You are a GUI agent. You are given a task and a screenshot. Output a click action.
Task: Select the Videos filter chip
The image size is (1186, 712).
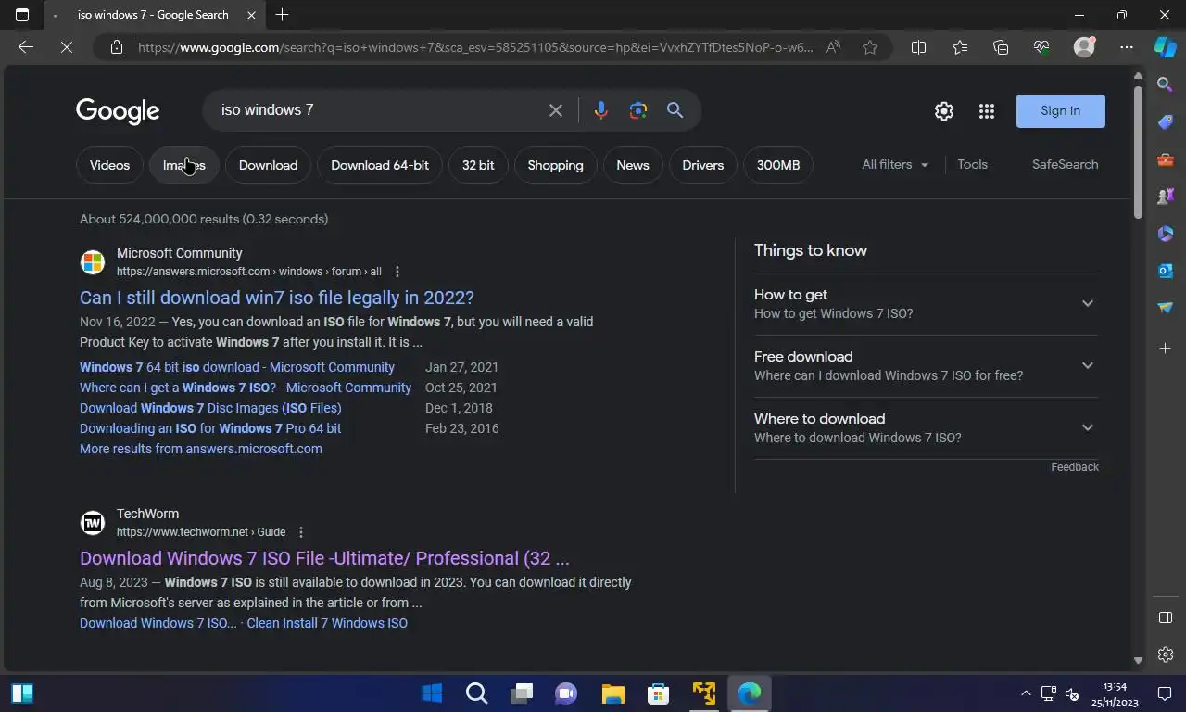coord(109,165)
